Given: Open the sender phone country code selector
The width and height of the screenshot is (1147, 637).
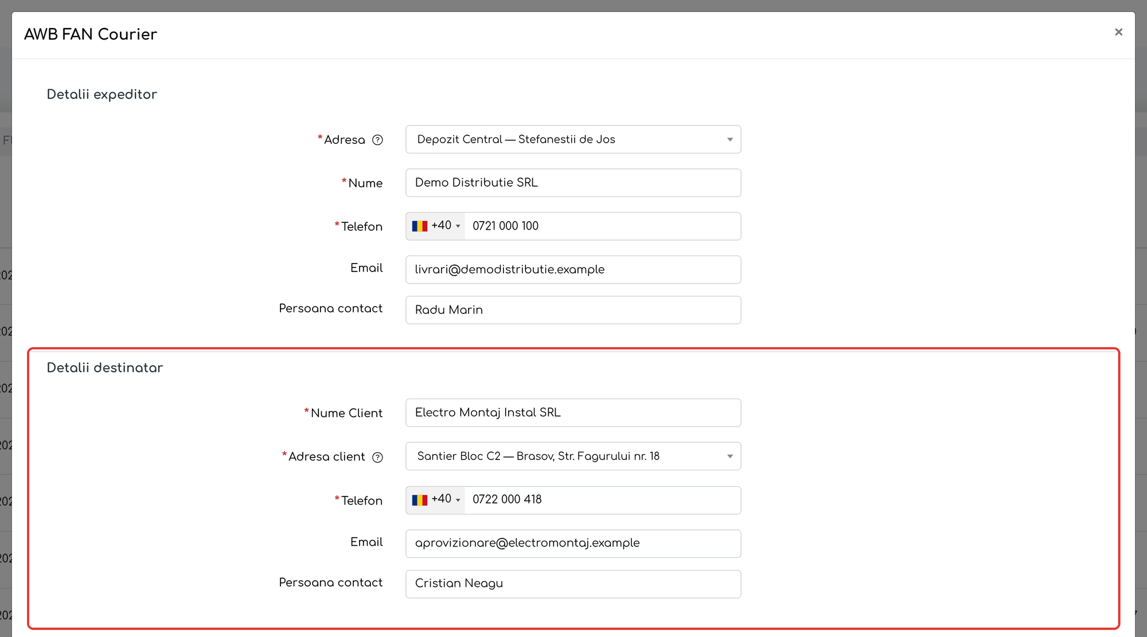Looking at the screenshot, I should coord(436,226).
